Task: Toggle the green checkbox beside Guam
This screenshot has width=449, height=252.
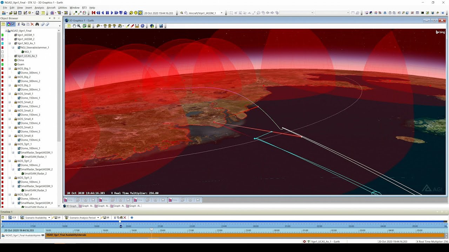Action: 2,64
